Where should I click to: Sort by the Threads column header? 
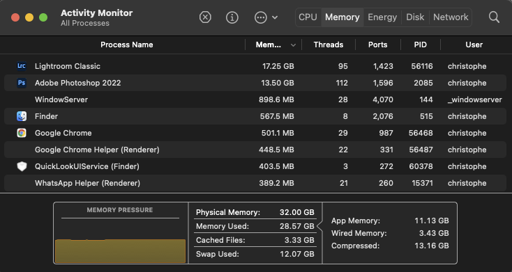(329, 45)
